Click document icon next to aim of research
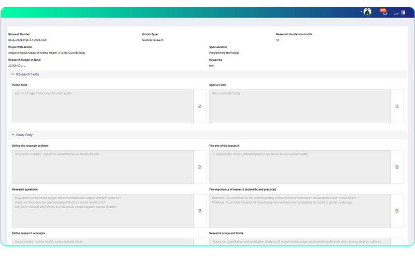 397,167
